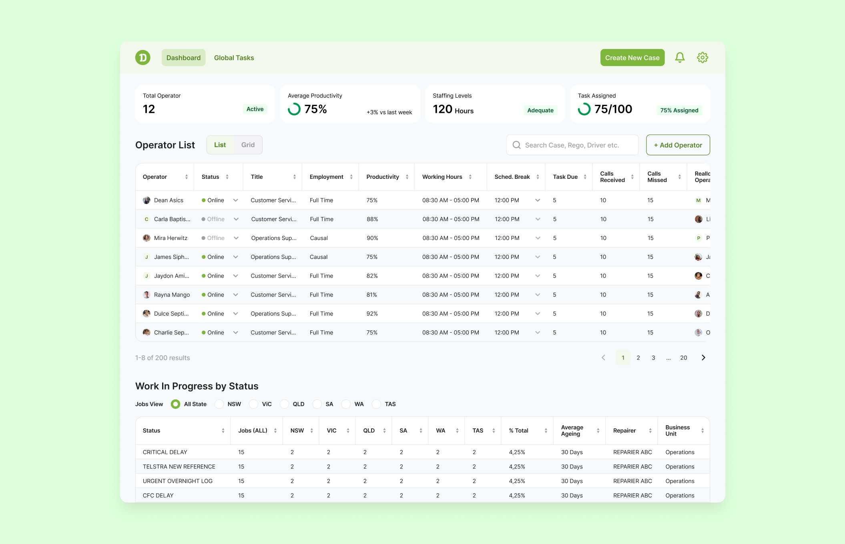Select NSW jobs view radio
The width and height of the screenshot is (845, 544).
(x=219, y=404)
